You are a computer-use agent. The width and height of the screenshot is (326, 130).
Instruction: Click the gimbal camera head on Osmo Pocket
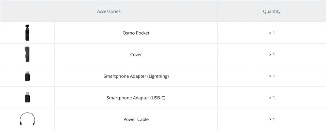pyautogui.click(x=27, y=26)
